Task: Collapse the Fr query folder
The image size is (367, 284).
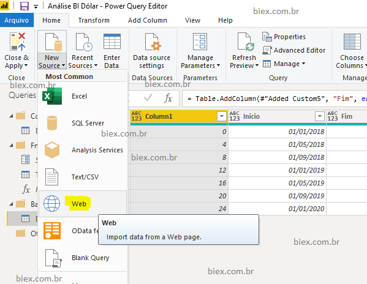Action: point(11,146)
